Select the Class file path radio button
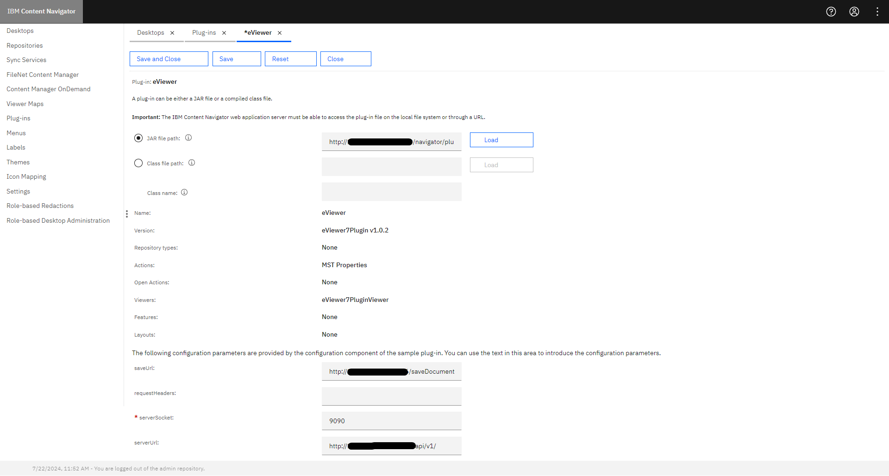Screen dimensions: 889x476 pos(138,163)
